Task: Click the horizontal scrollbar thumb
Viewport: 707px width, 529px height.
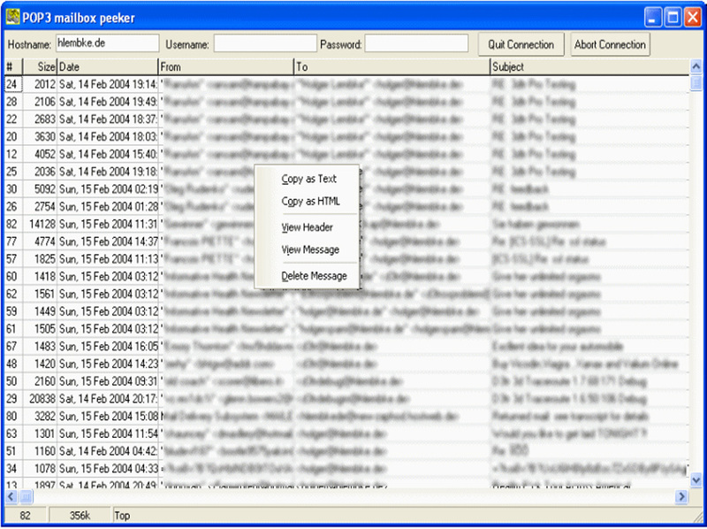Action: 27,497
